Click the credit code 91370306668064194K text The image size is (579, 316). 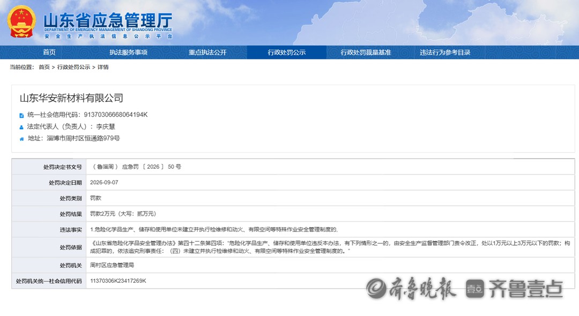pyautogui.click(x=116, y=115)
